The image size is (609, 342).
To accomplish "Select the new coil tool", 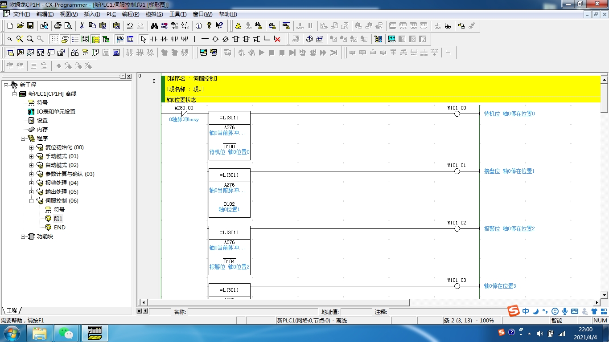I will click(215, 39).
